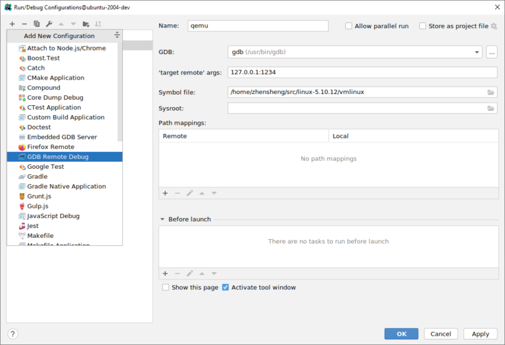This screenshot has height=345, width=505.
Task: Click the Symbol file browse folder icon
Action: [491, 93]
